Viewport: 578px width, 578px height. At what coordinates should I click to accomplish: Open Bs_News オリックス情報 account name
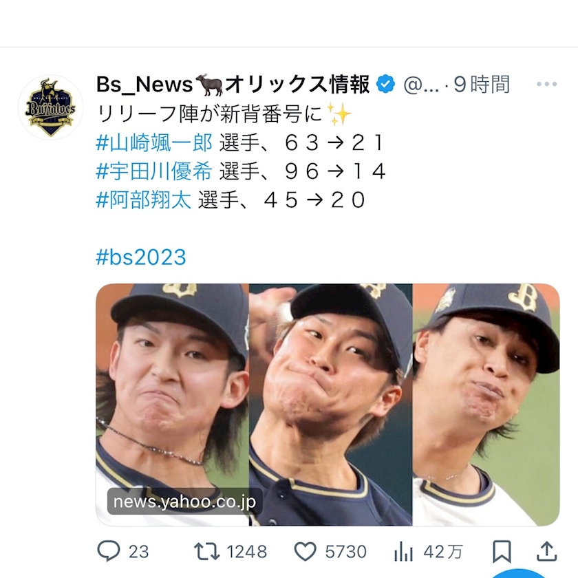coord(233,85)
